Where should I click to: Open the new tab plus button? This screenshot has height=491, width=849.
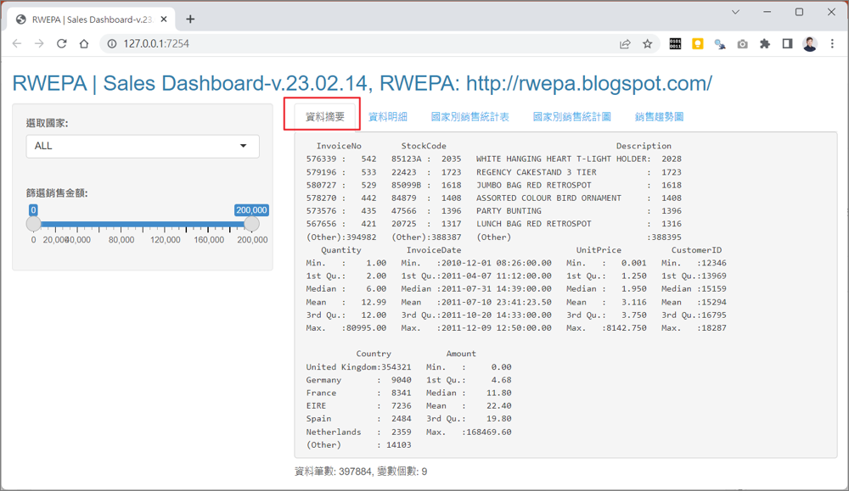click(x=190, y=19)
